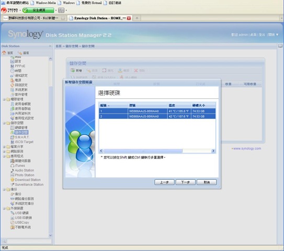
Task: Click the USB 硬碟 disk icon
Action: [x=12, y=213]
